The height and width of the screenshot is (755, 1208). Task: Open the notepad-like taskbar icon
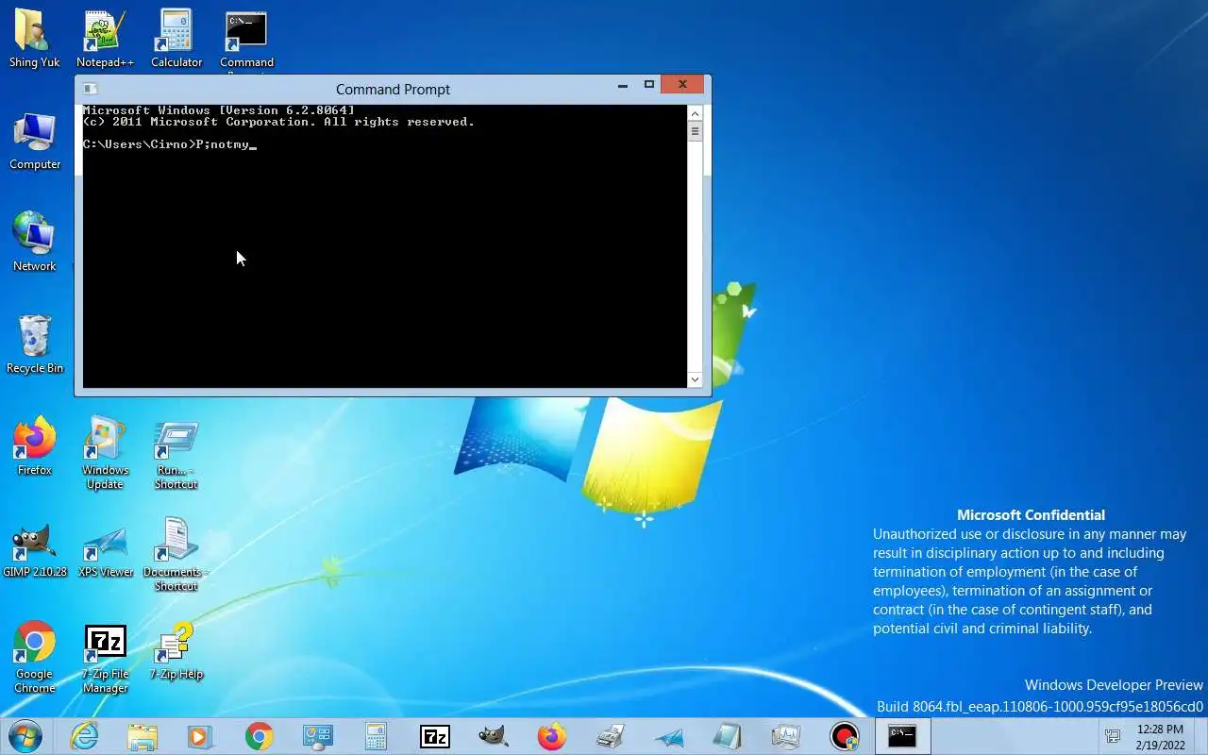click(727, 736)
